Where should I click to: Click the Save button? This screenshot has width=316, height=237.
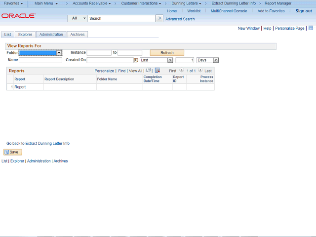[13, 152]
